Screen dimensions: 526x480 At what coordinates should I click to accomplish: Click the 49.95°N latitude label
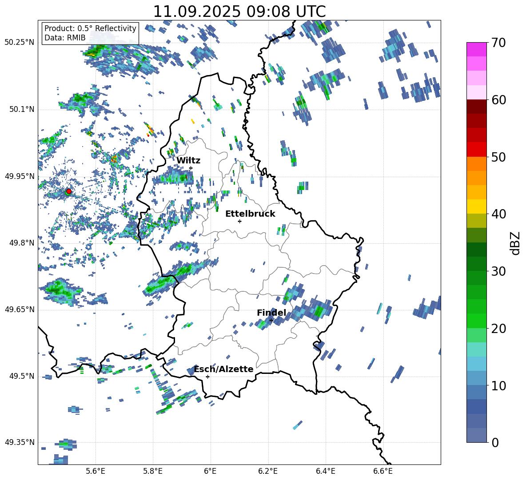20,176
